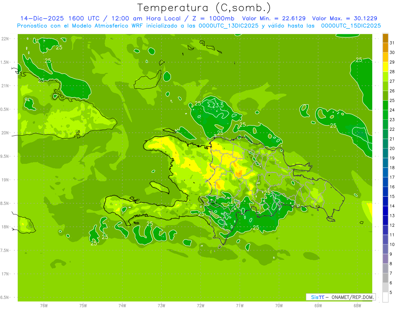The image size is (401, 310).
Task: Click the '23.5' contour label
Action: point(218,105)
